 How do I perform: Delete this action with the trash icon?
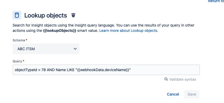[73, 15]
